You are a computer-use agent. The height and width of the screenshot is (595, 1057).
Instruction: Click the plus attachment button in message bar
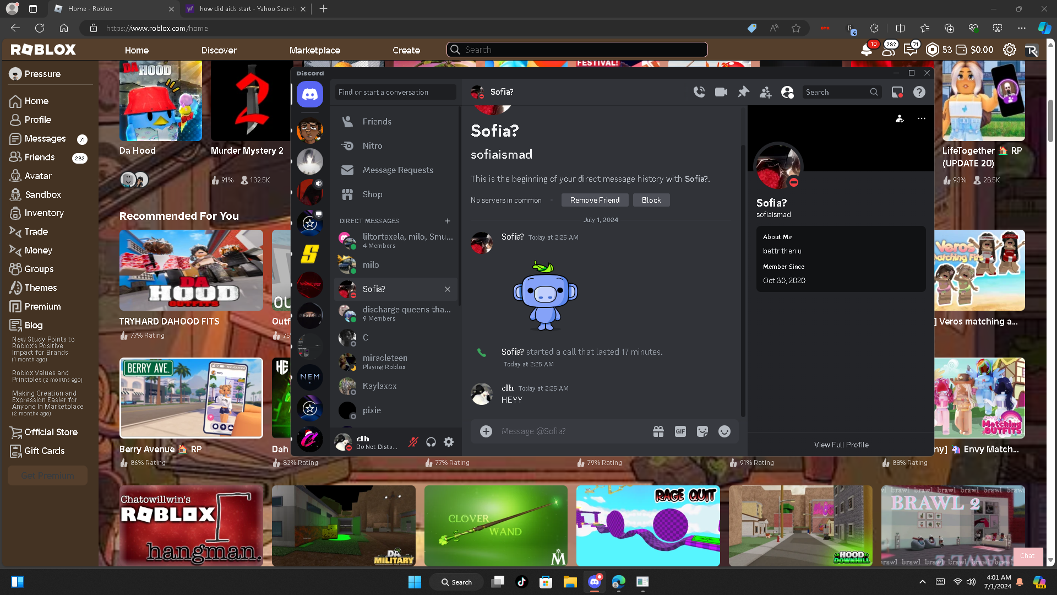[486, 431]
